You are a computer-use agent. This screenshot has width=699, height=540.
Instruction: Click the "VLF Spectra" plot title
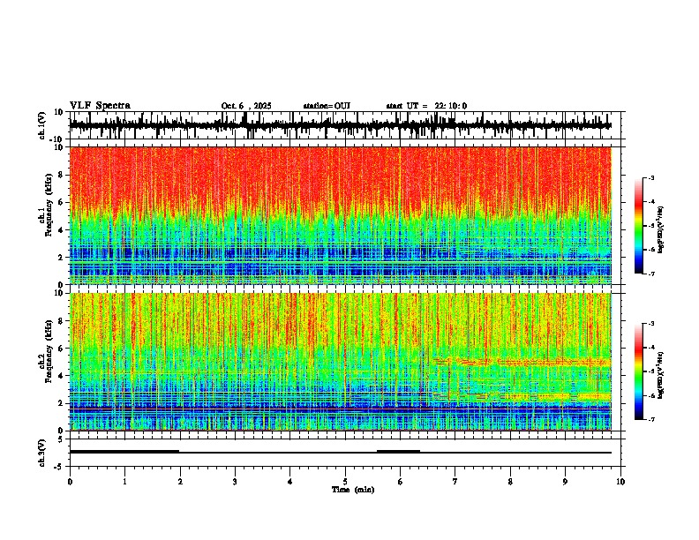[100, 106]
